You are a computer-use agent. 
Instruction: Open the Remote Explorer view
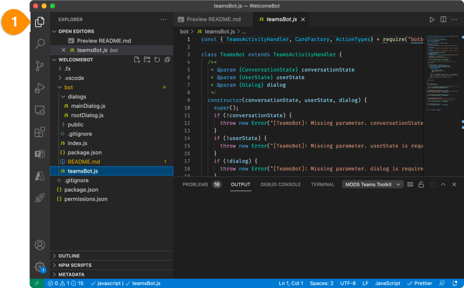tap(40, 110)
